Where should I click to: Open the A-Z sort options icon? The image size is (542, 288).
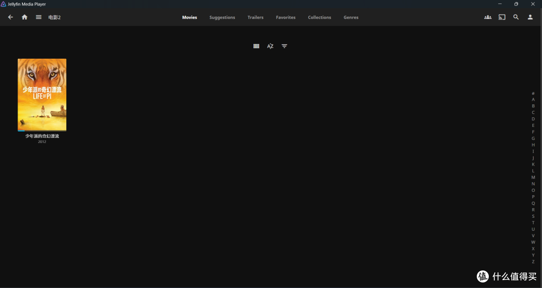[x=270, y=46]
